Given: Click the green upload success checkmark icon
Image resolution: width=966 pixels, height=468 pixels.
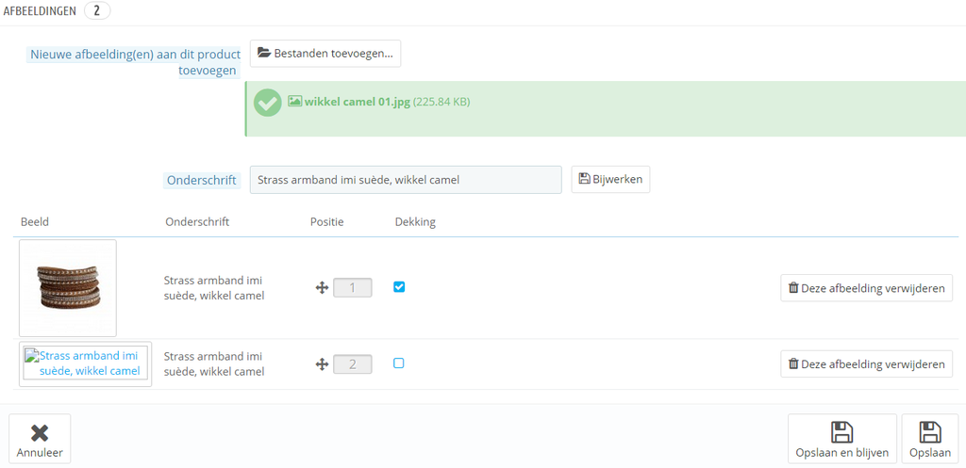Looking at the screenshot, I should coord(268,103).
